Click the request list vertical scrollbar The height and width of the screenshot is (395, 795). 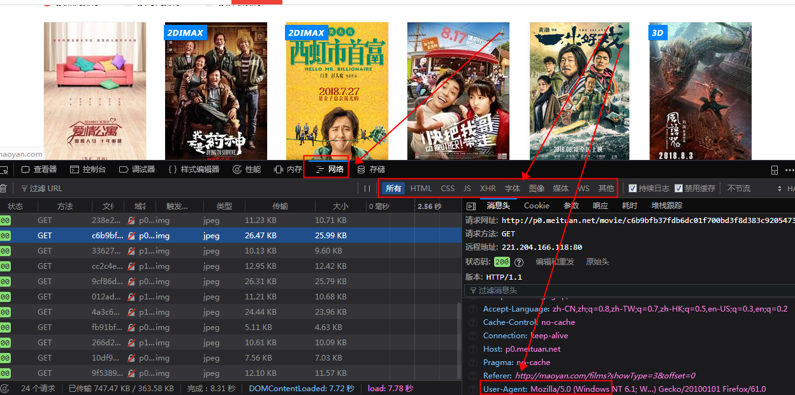click(x=459, y=340)
